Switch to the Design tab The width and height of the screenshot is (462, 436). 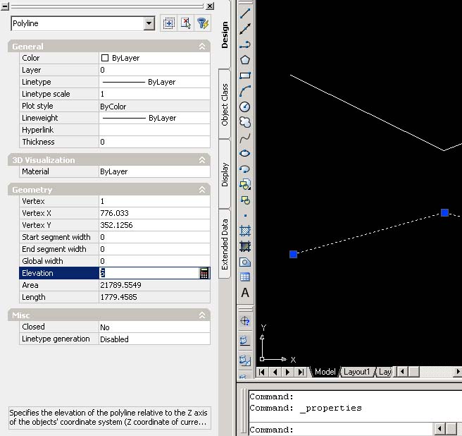pos(225,35)
